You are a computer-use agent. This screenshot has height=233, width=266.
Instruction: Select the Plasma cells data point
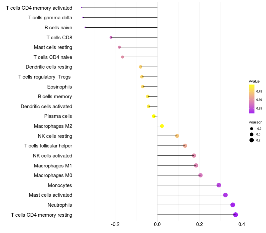tap(154, 116)
